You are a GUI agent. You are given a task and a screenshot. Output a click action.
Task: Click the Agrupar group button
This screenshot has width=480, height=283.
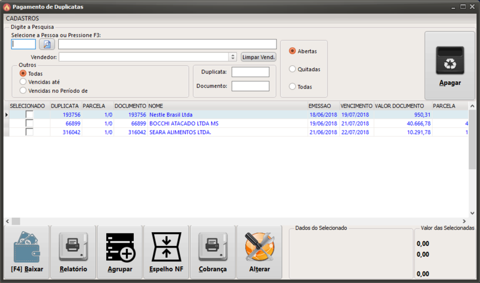pyautogui.click(x=120, y=252)
